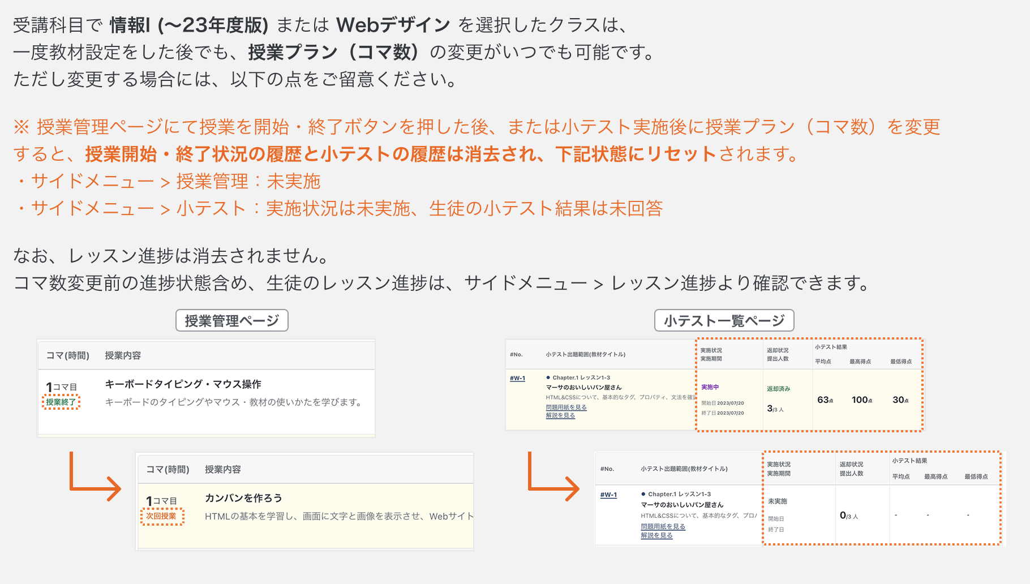Click the lowest score 30点
Image resolution: width=1030 pixels, height=584 pixels.
(x=900, y=400)
